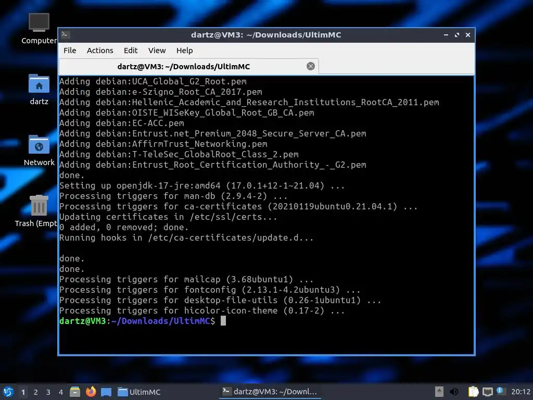Open the clipboard manager tray icon
Viewport: 533px width, 400px height.
(473, 392)
